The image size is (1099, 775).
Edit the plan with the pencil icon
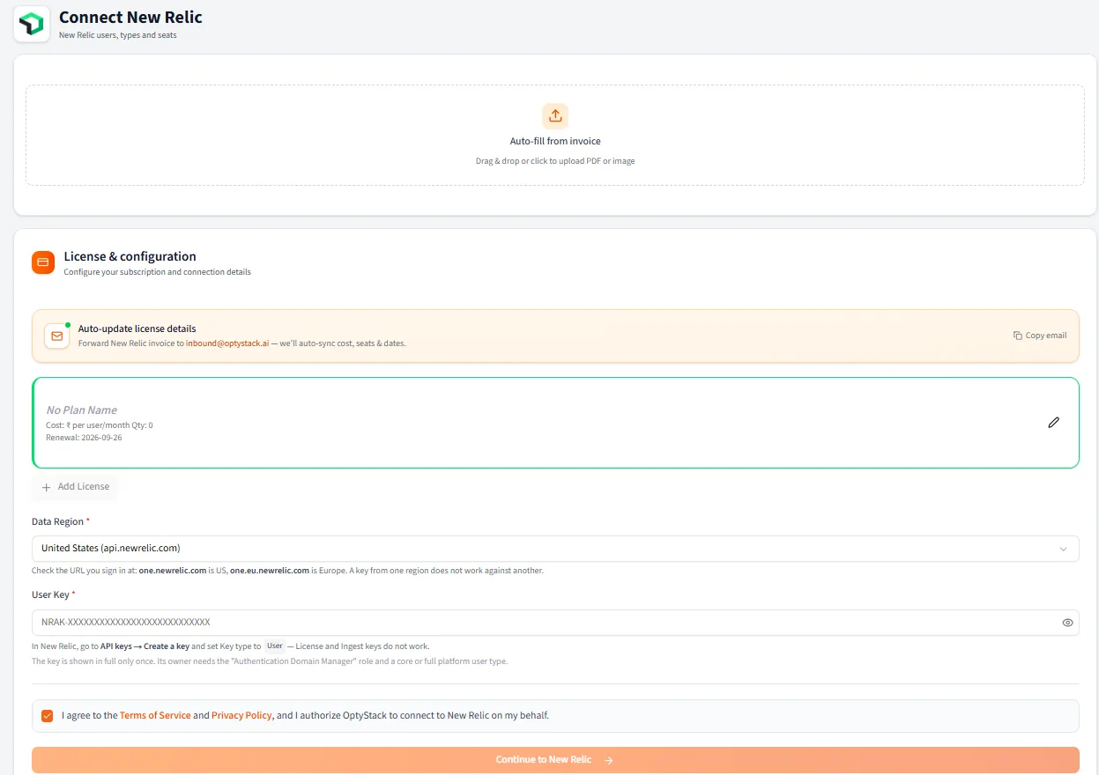coord(1053,423)
